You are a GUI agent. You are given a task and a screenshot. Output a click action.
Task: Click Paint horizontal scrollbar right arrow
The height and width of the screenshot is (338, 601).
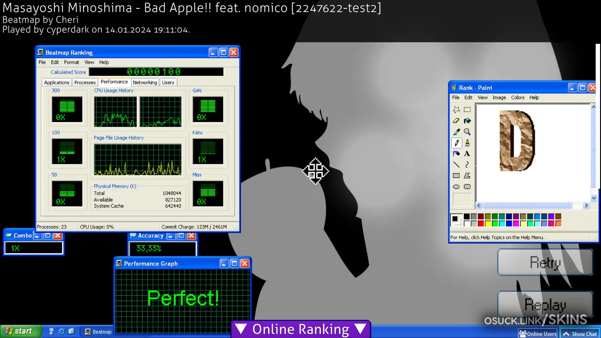(x=586, y=206)
